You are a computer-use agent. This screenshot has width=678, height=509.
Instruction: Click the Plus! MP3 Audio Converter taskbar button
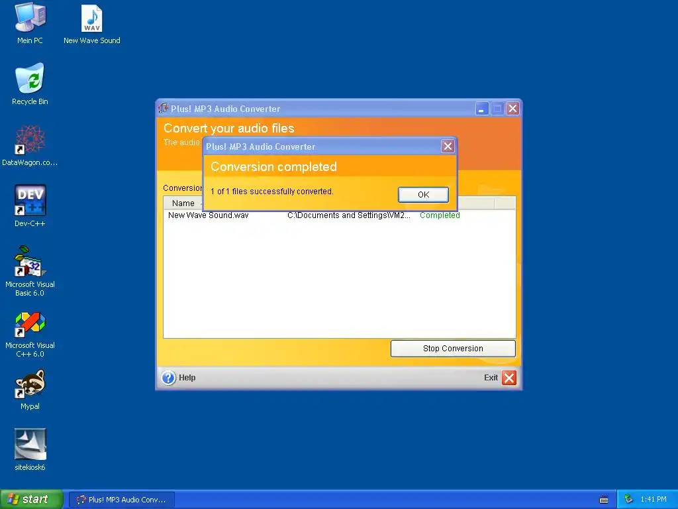[x=122, y=500]
